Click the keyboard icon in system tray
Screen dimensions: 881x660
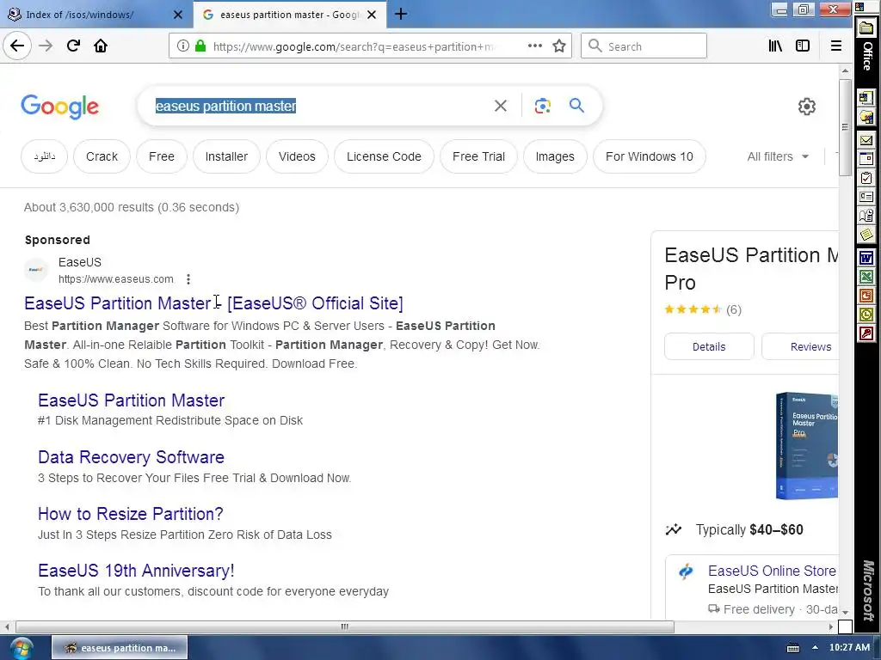pyautogui.click(x=793, y=648)
